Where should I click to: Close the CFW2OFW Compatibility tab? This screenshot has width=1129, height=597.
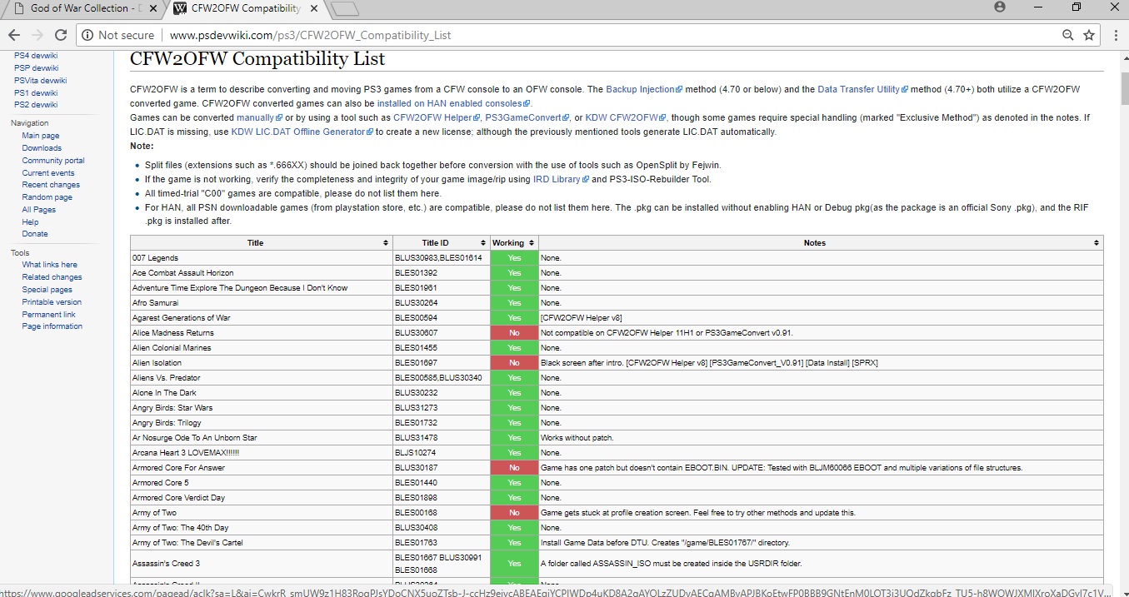pos(314,8)
